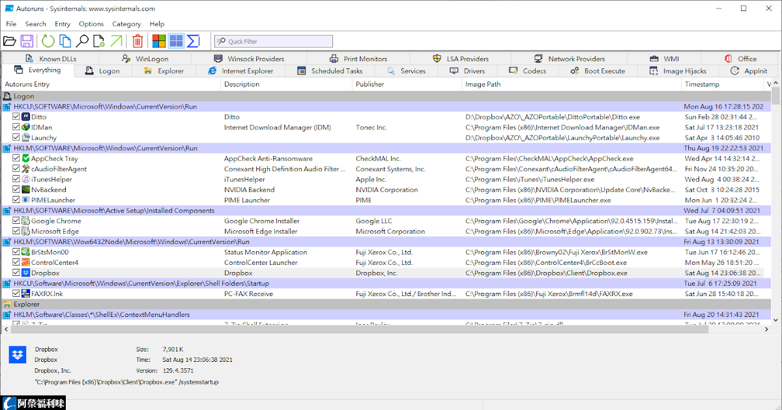
Task: Uncheck the Ditto autorun checkbox
Action: point(16,116)
